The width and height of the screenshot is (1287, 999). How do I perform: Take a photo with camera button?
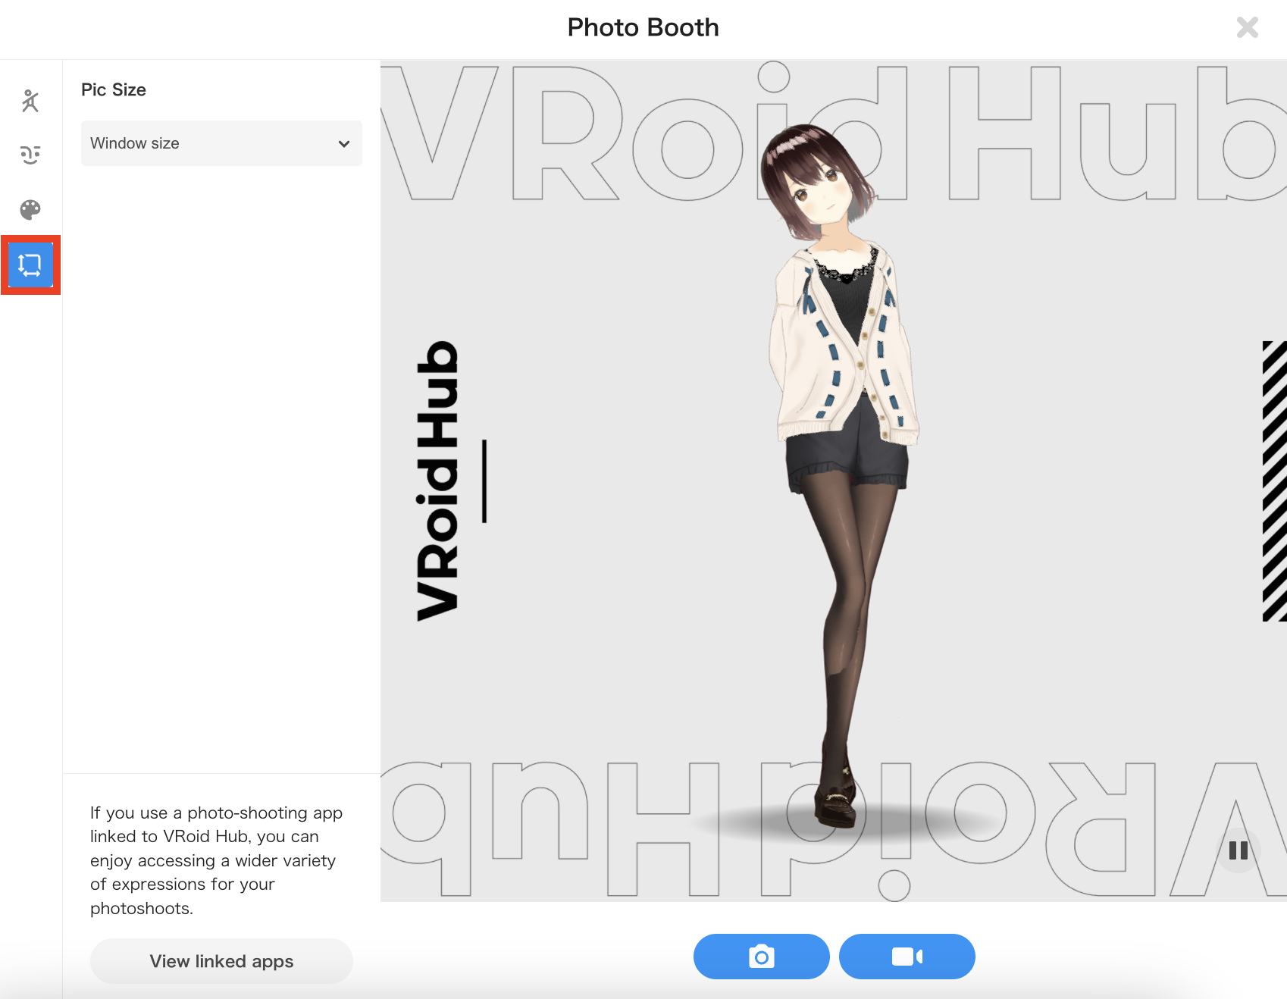pos(761,957)
